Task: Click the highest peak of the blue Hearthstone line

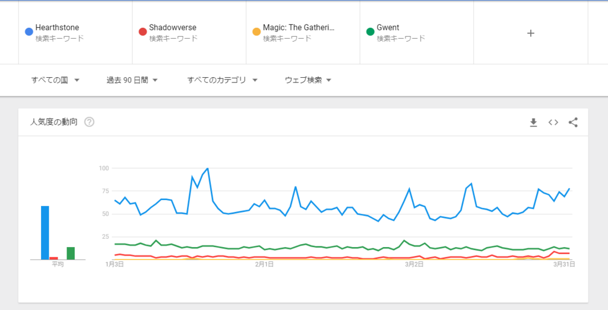Action: 207,169
